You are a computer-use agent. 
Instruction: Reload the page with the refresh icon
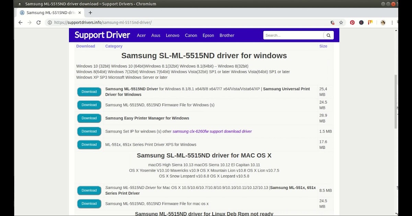click(x=38, y=23)
